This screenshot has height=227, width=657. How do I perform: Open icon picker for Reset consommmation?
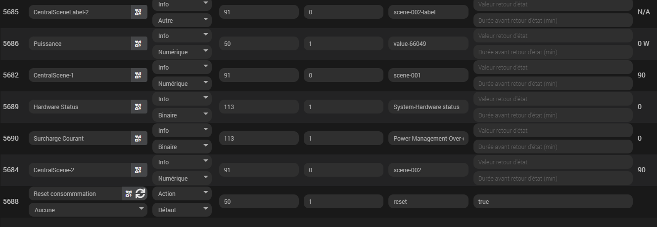pos(129,193)
